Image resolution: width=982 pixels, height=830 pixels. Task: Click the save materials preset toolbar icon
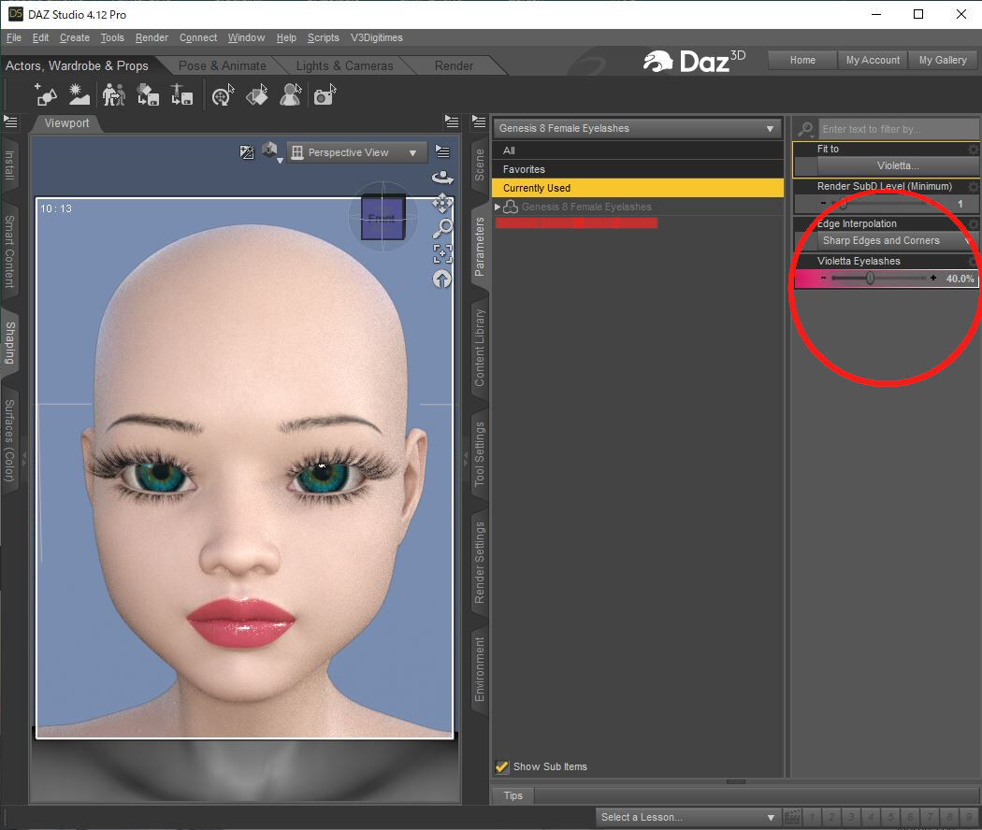tap(148, 95)
